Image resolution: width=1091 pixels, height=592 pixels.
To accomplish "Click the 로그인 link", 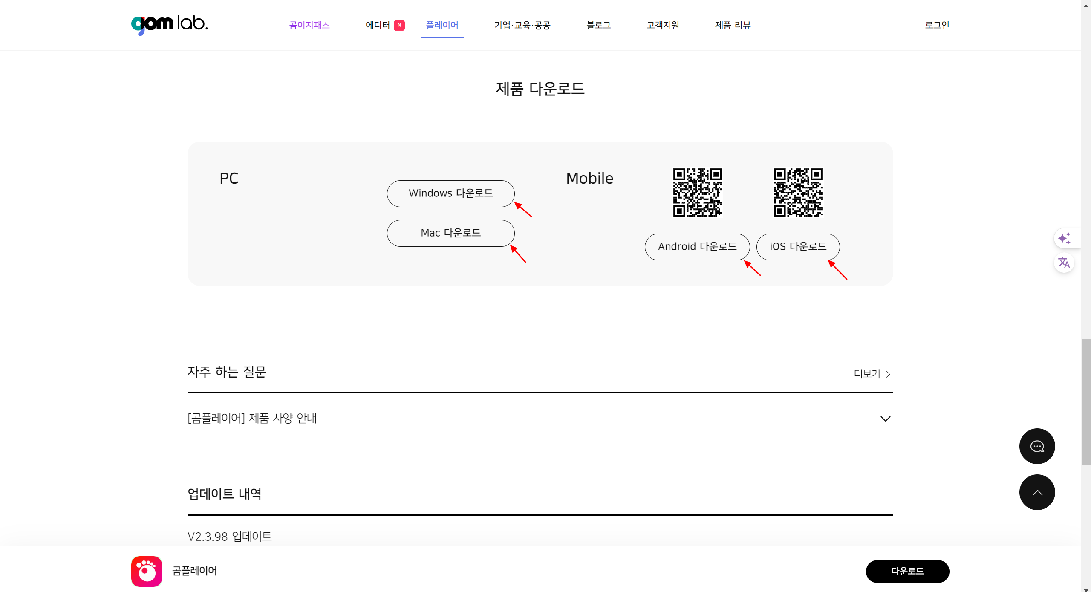I will [x=937, y=25].
